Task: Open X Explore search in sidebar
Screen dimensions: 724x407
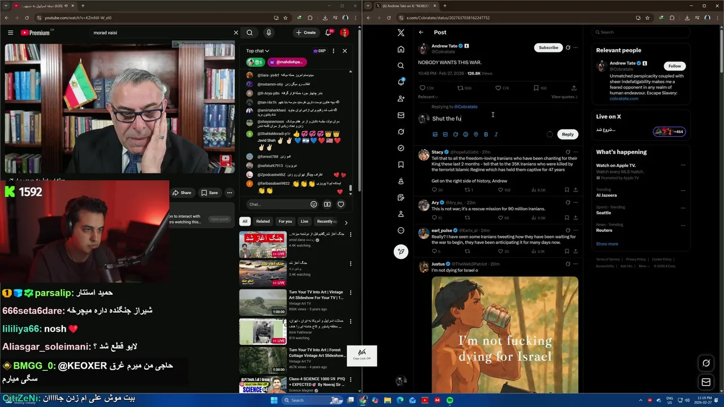Action: click(401, 66)
